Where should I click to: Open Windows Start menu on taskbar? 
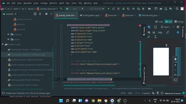61,101
